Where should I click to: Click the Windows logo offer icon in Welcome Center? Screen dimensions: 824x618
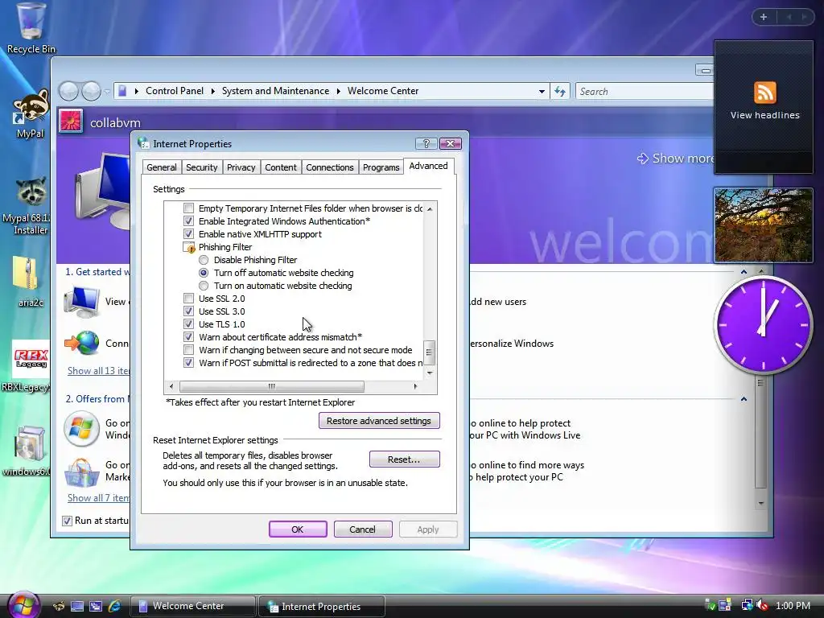click(81, 429)
